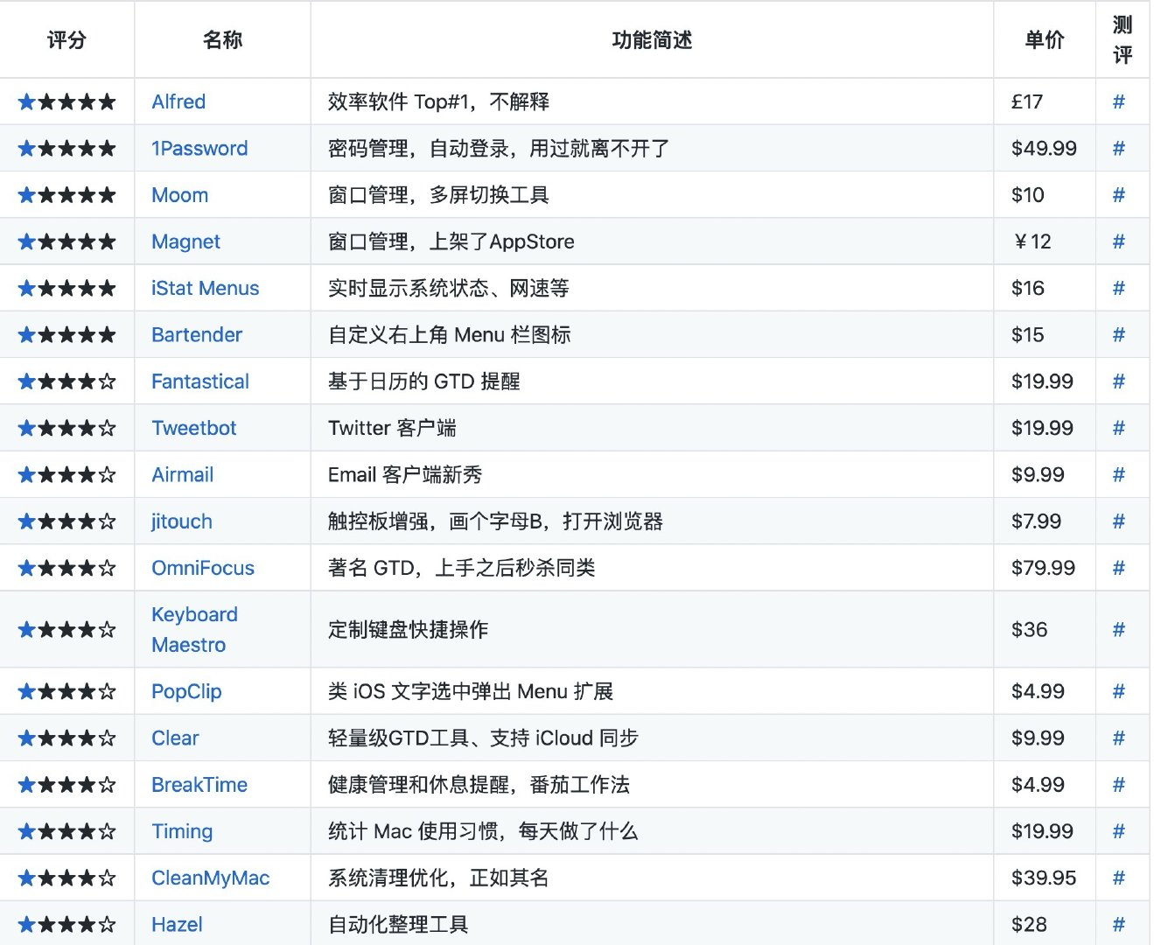Click the # review link for Keyboard Maestro
1154x945 pixels.
pos(1119,629)
